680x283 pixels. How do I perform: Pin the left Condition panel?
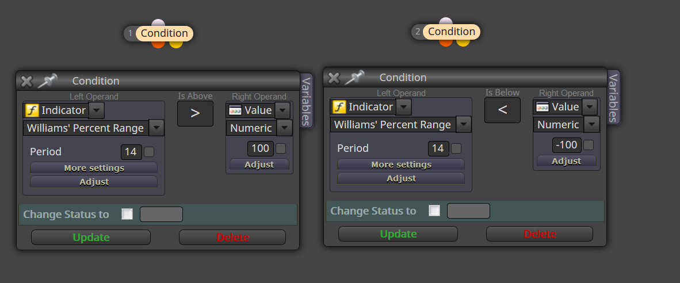(47, 81)
